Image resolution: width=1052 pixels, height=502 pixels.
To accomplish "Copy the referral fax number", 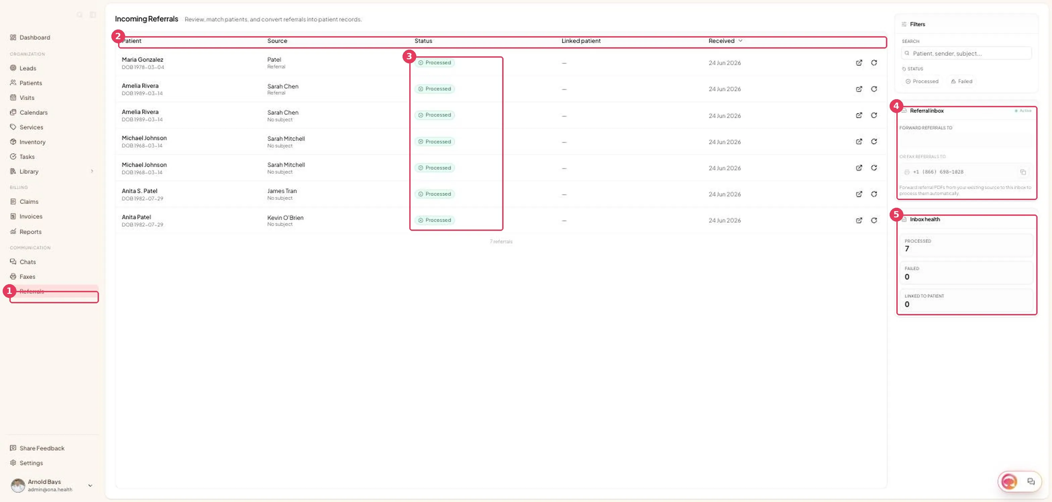I will [1023, 172].
